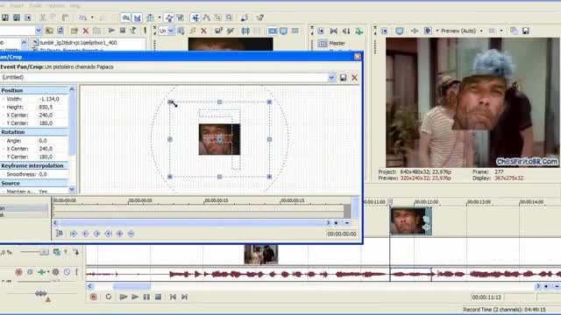Click Play From Start in the transport bar

click(124, 297)
